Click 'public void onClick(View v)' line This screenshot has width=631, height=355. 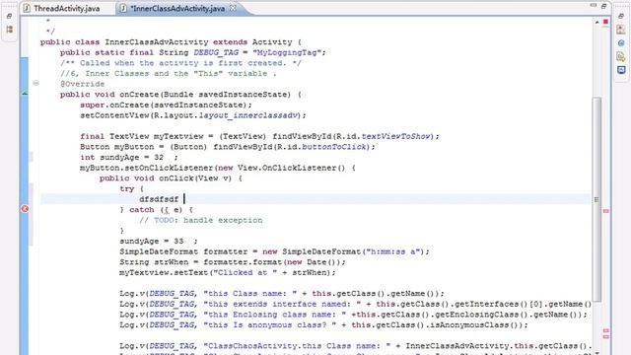tap(171, 177)
